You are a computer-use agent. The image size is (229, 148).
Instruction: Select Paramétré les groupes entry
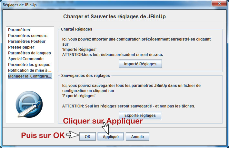tap(29, 65)
